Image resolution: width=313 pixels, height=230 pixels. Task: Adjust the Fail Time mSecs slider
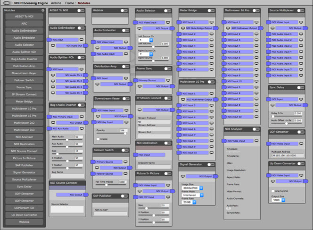point(111,185)
